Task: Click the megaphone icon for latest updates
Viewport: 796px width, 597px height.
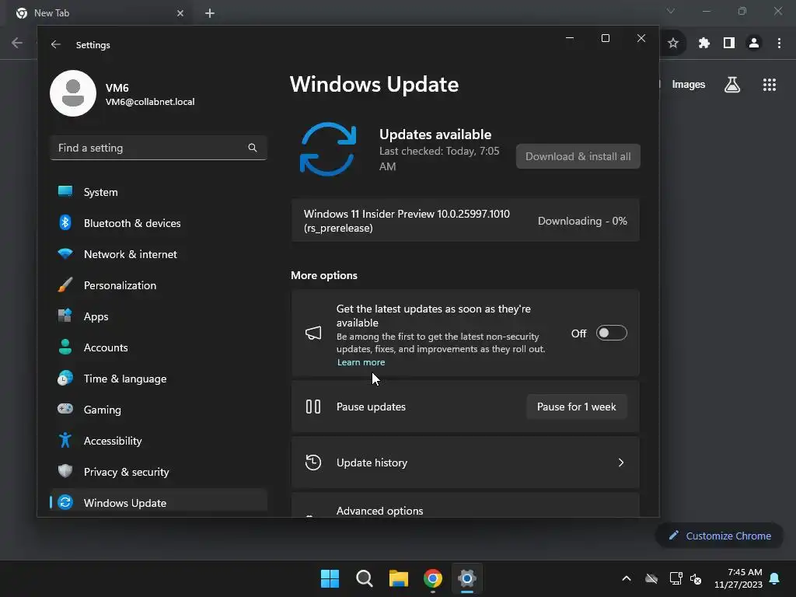Action: [x=313, y=333]
